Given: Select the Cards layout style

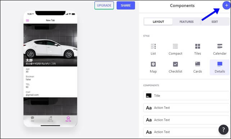Looking at the screenshot, I should [x=198, y=68].
